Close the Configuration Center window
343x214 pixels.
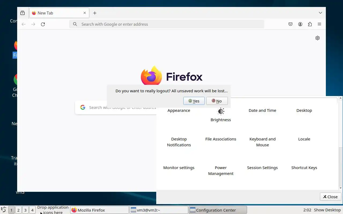pyautogui.click(x=330, y=197)
